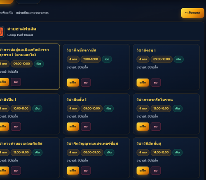The image size is (206, 180).
Task: Click วิชายิงธนู I 09:00-10:00 time badge
Action: pyautogui.click(x=162, y=59)
